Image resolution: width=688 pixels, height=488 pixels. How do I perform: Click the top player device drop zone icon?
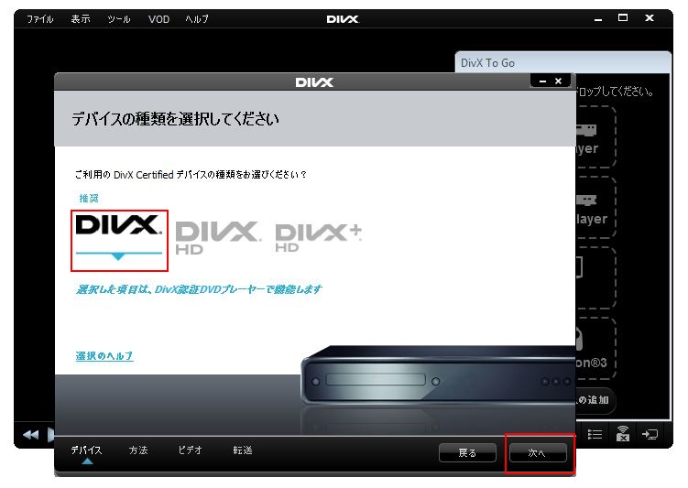[586, 130]
